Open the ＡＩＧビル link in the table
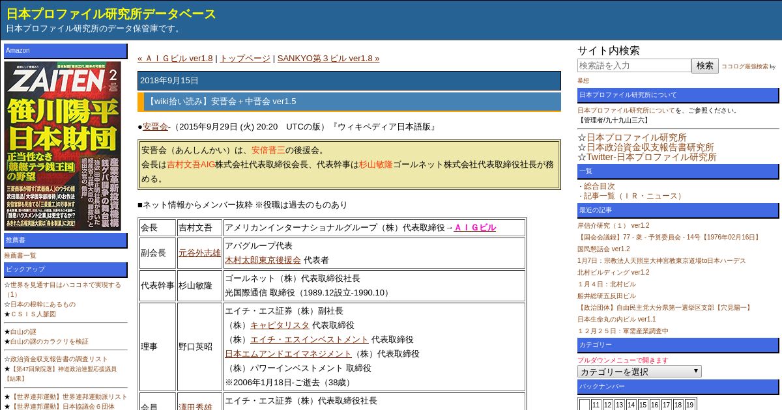The width and height of the screenshot is (782, 410). [474, 227]
